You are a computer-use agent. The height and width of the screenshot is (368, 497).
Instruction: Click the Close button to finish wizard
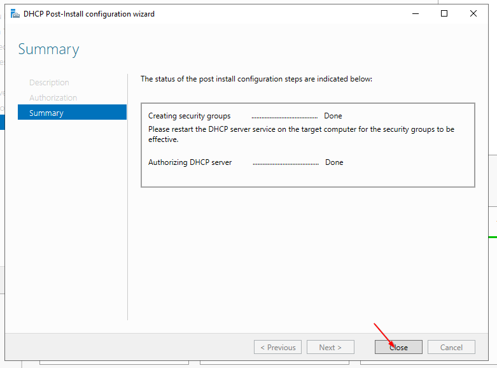pos(398,347)
